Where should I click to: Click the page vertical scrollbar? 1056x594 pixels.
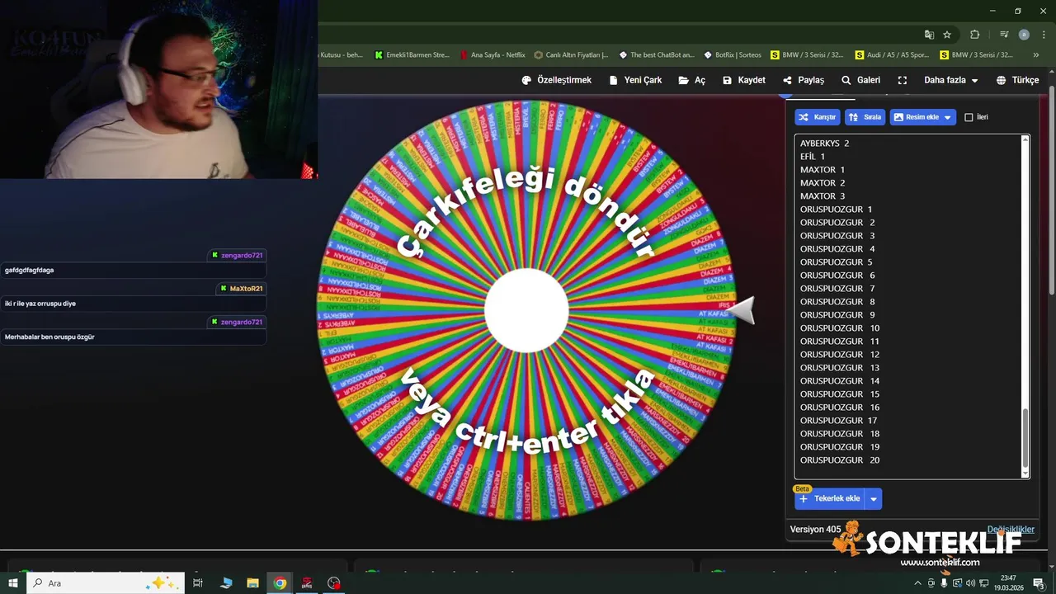pyautogui.click(x=1052, y=190)
